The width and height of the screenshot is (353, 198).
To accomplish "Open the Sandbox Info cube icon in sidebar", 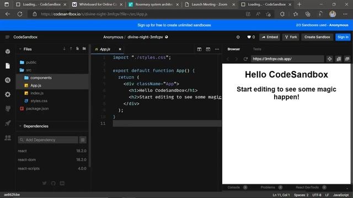I will point(8,51).
